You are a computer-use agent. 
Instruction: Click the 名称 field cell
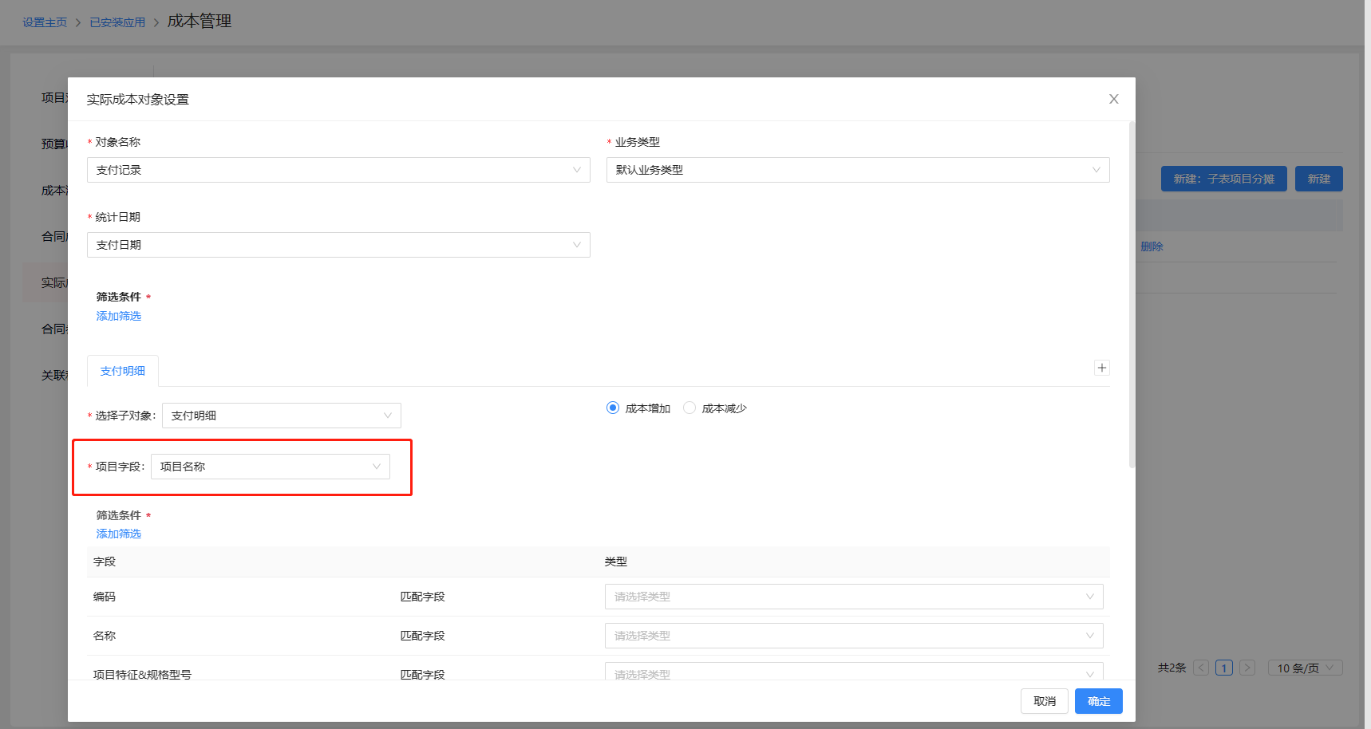pyautogui.click(x=105, y=636)
